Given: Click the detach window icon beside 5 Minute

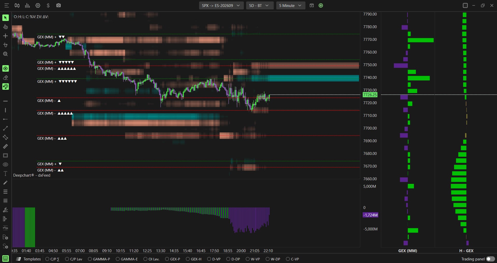Looking at the screenshot, I should [312, 5].
